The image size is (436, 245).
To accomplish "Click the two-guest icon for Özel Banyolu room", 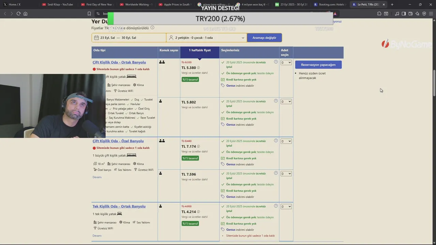I will (162, 141).
